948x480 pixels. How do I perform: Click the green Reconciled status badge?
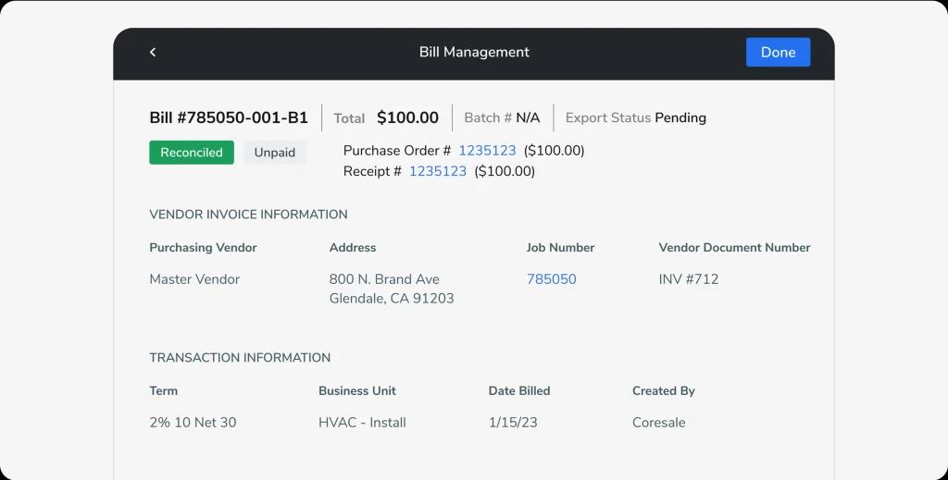click(192, 153)
